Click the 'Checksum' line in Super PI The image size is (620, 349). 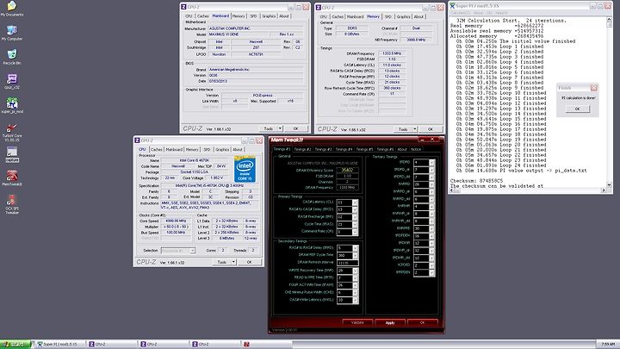[476, 181]
